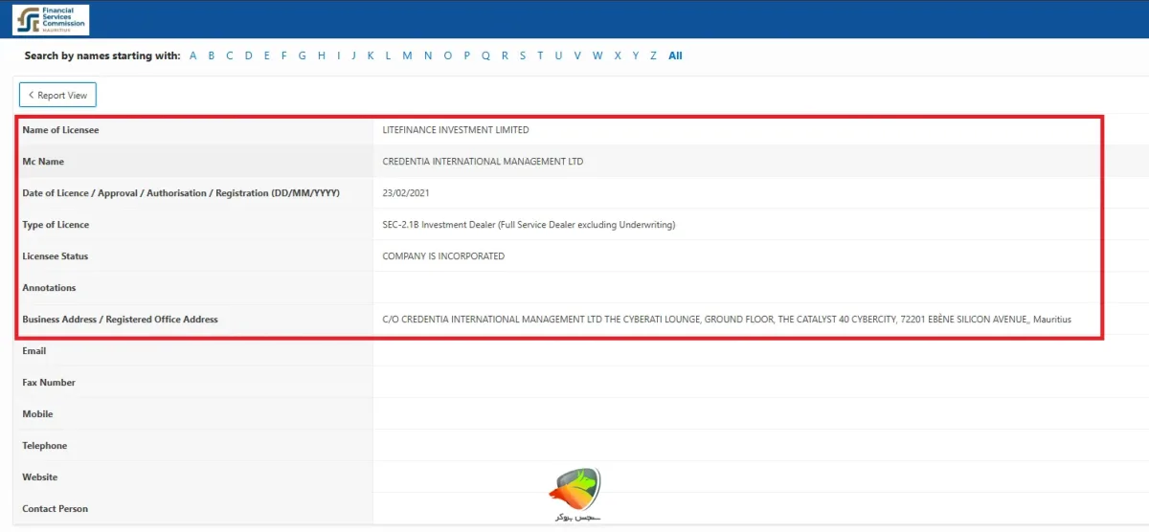Screen dimensions: 1149x532
Task: Filter names starting with letter V
Action: [577, 55]
